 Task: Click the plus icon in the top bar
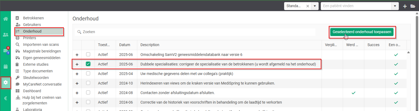(x=405, y=6)
